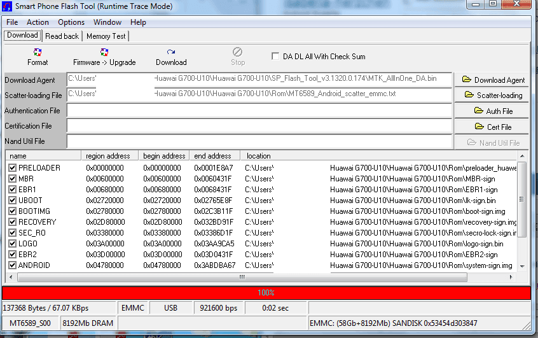Click the 137368 Bytes / 67.07 KBps cell
Viewport: 538px width, 338px height.
click(x=59, y=308)
